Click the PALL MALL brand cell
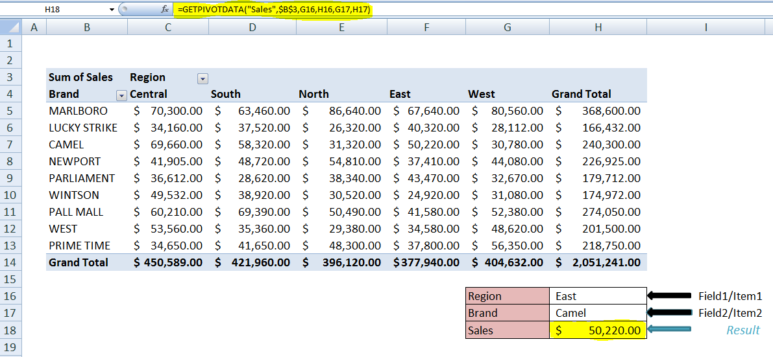773x357 pixels. click(x=87, y=212)
